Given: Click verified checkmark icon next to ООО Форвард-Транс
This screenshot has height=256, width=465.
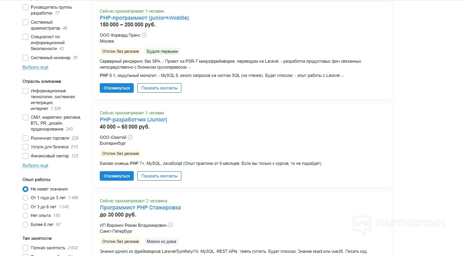Looking at the screenshot, I should tap(144, 35).
